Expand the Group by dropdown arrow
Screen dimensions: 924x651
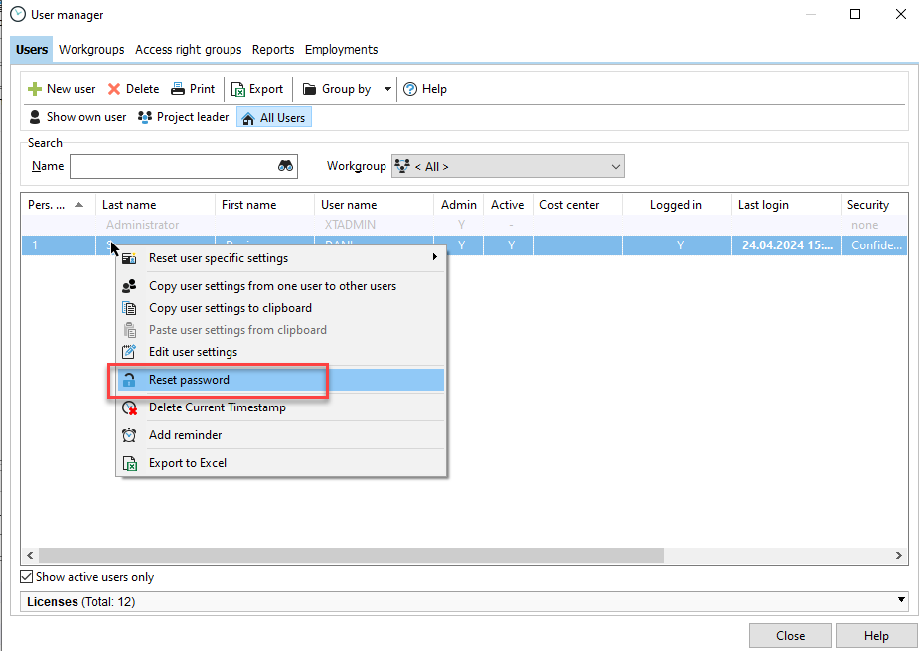[387, 88]
